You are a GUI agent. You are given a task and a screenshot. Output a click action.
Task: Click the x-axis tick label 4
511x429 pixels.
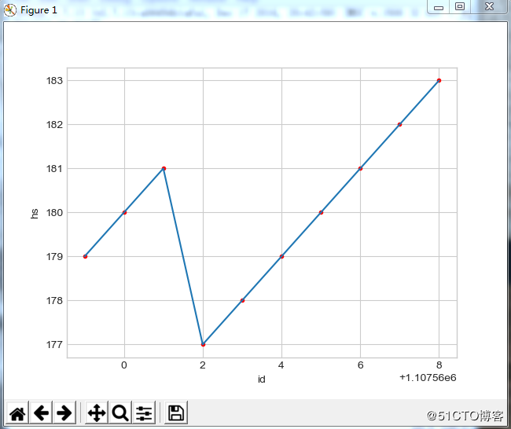pyautogui.click(x=281, y=365)
